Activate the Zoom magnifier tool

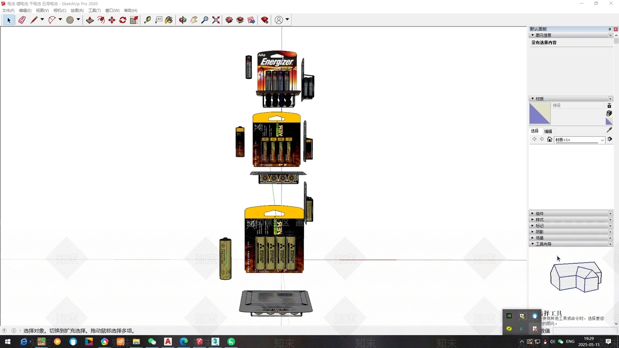tap(205, 20)
